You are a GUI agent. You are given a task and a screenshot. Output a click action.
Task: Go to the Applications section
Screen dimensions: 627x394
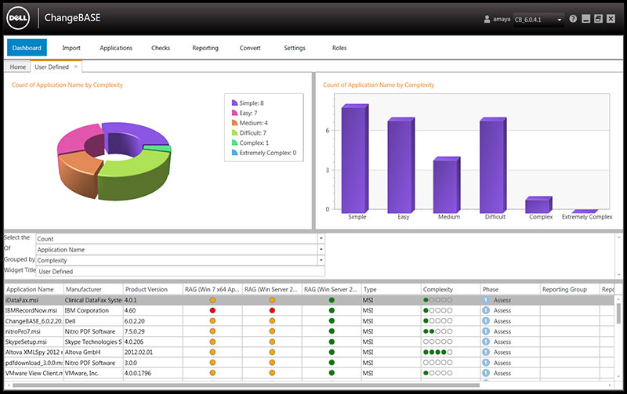tap(116, 48)
